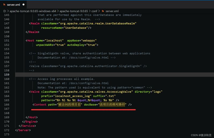Place cursor on the opening Realm tag
The image size is (214, 138).
[35, 23]
